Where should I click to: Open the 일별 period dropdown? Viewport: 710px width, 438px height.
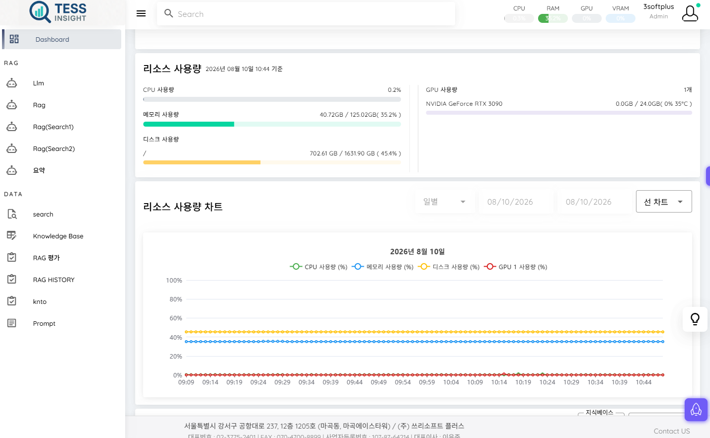pos(445,202)
